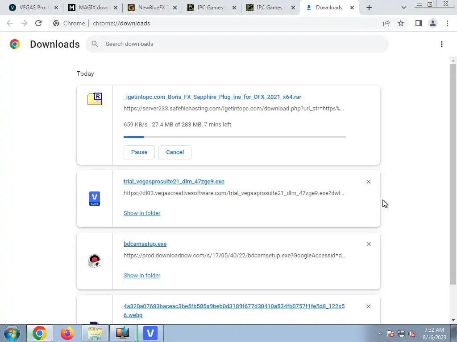Pause the Boris FX Sapphire download
The image size is (457, 342).
(x=139, y=152)
